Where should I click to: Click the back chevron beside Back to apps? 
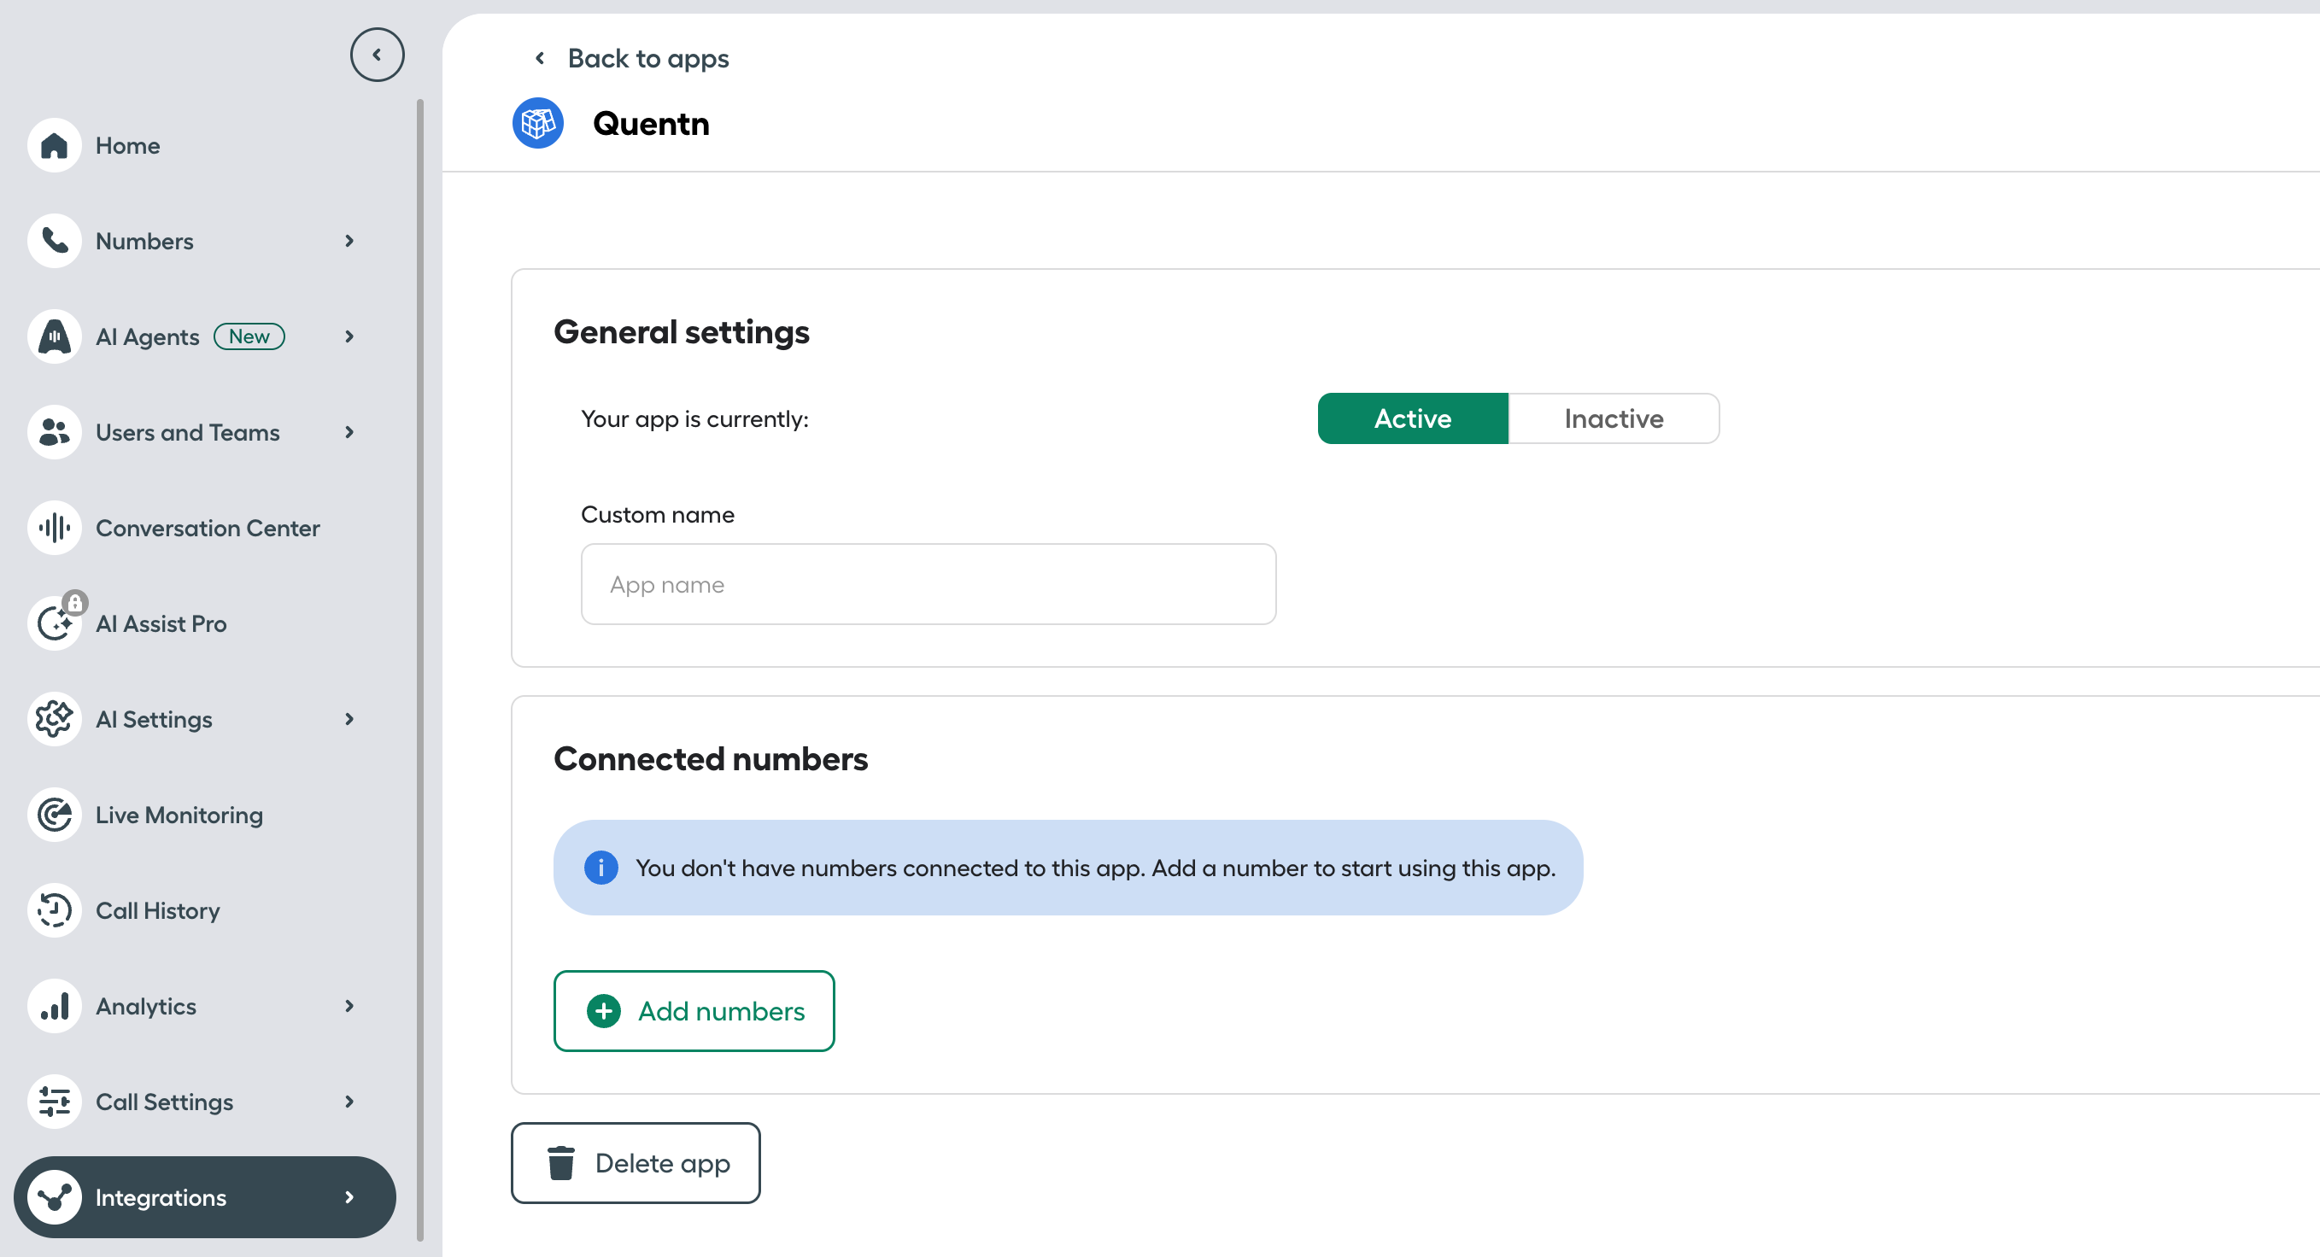pos(540,59)
